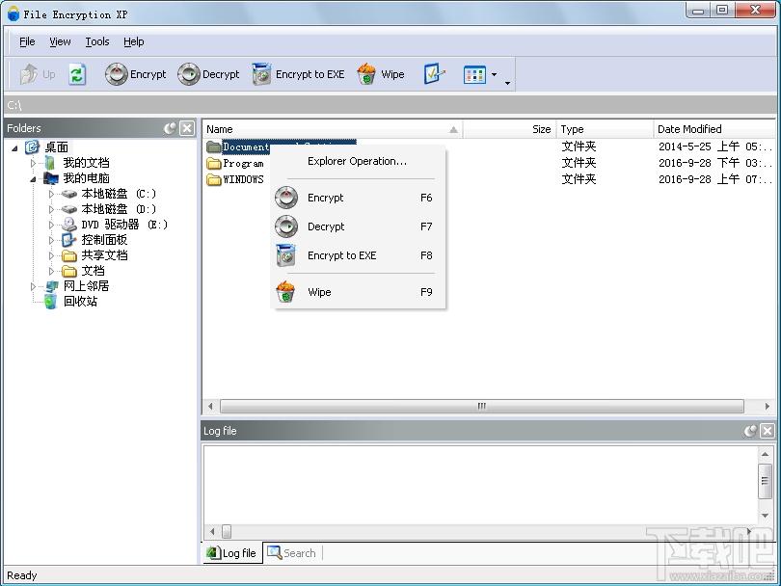Click the view mode grid icon

point(474,74)
